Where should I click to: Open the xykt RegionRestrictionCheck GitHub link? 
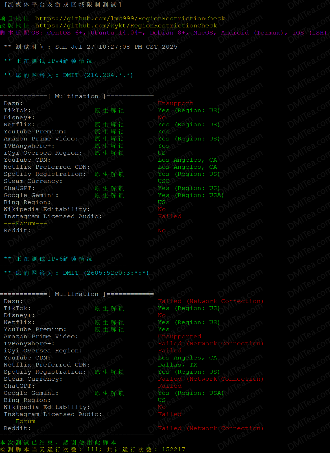click(x=126, y=26)
